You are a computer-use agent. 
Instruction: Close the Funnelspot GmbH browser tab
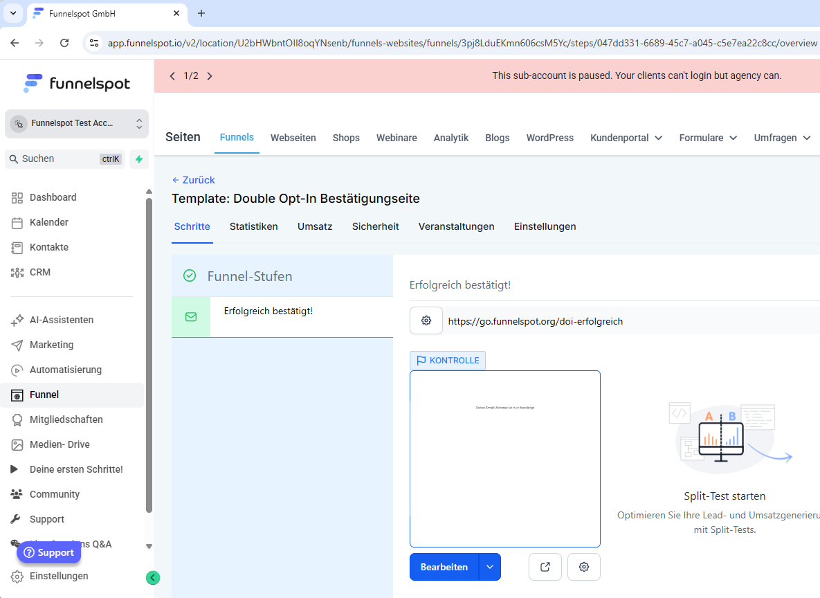176,14
